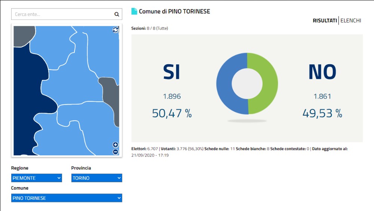Click the large NO result heading

322,72
